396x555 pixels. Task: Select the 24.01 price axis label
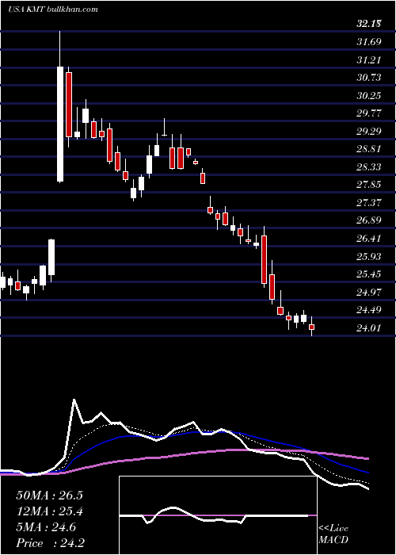click(x=369, y=328)
